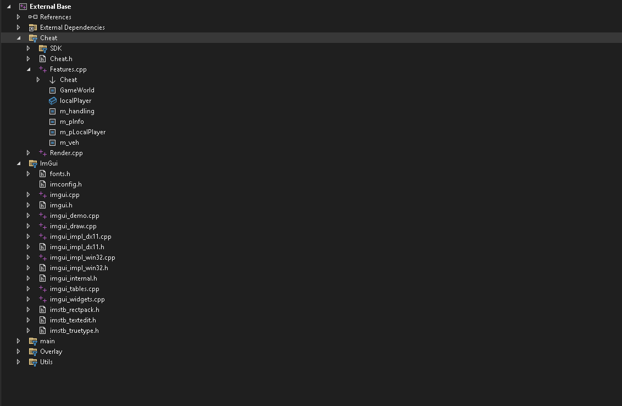The width and height of the screenshot is (622, 406).
Task: Click the Cheat.h header file icon
Action: [x=43, y=59]
